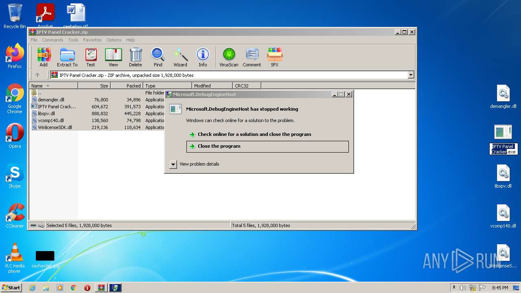Open the Opera desktop shortcut

[x=15, y=136]
